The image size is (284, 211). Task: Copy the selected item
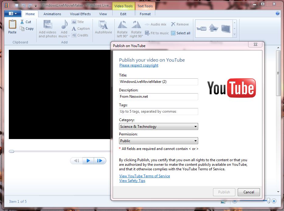pos(27,29)
